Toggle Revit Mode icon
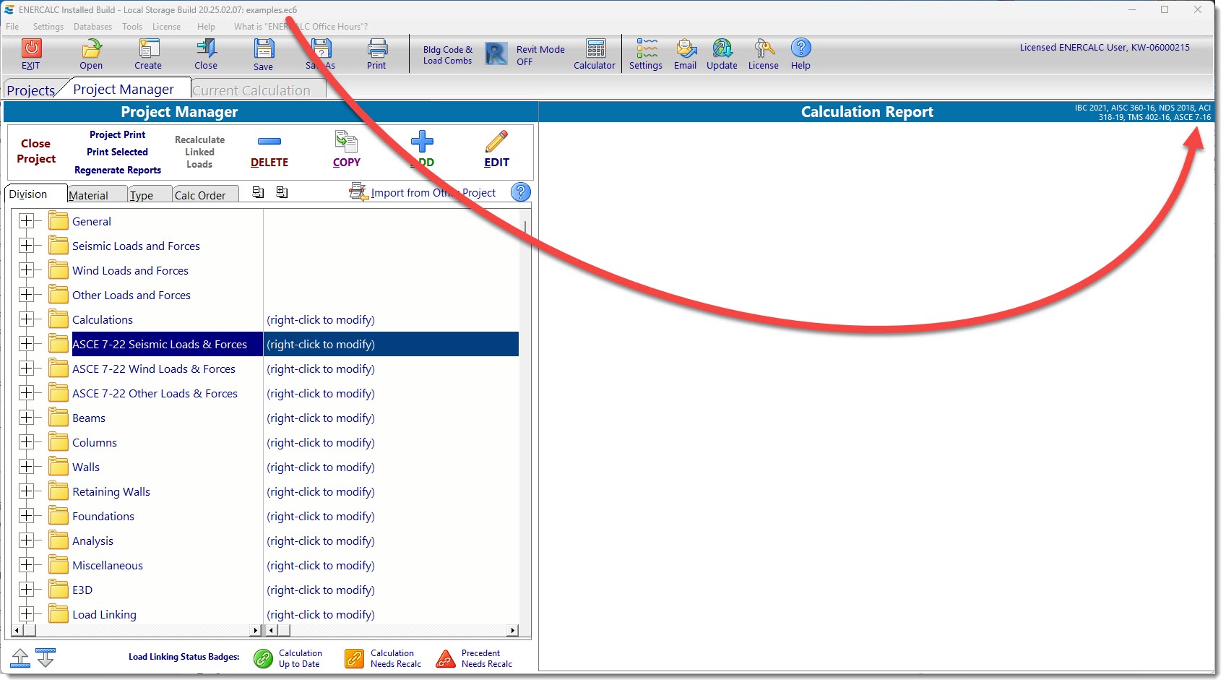This screenshot has width=1226, height=685. point(496,54)
